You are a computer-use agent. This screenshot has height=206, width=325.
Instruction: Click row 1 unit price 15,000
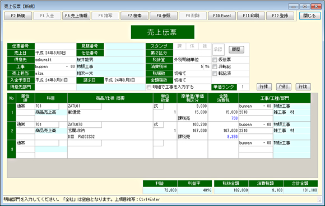coord(192,112)
